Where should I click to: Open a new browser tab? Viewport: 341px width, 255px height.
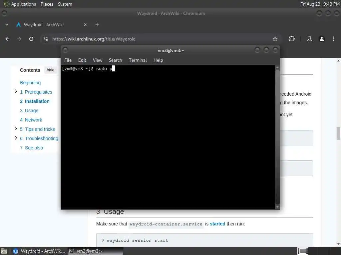(97, 25)
